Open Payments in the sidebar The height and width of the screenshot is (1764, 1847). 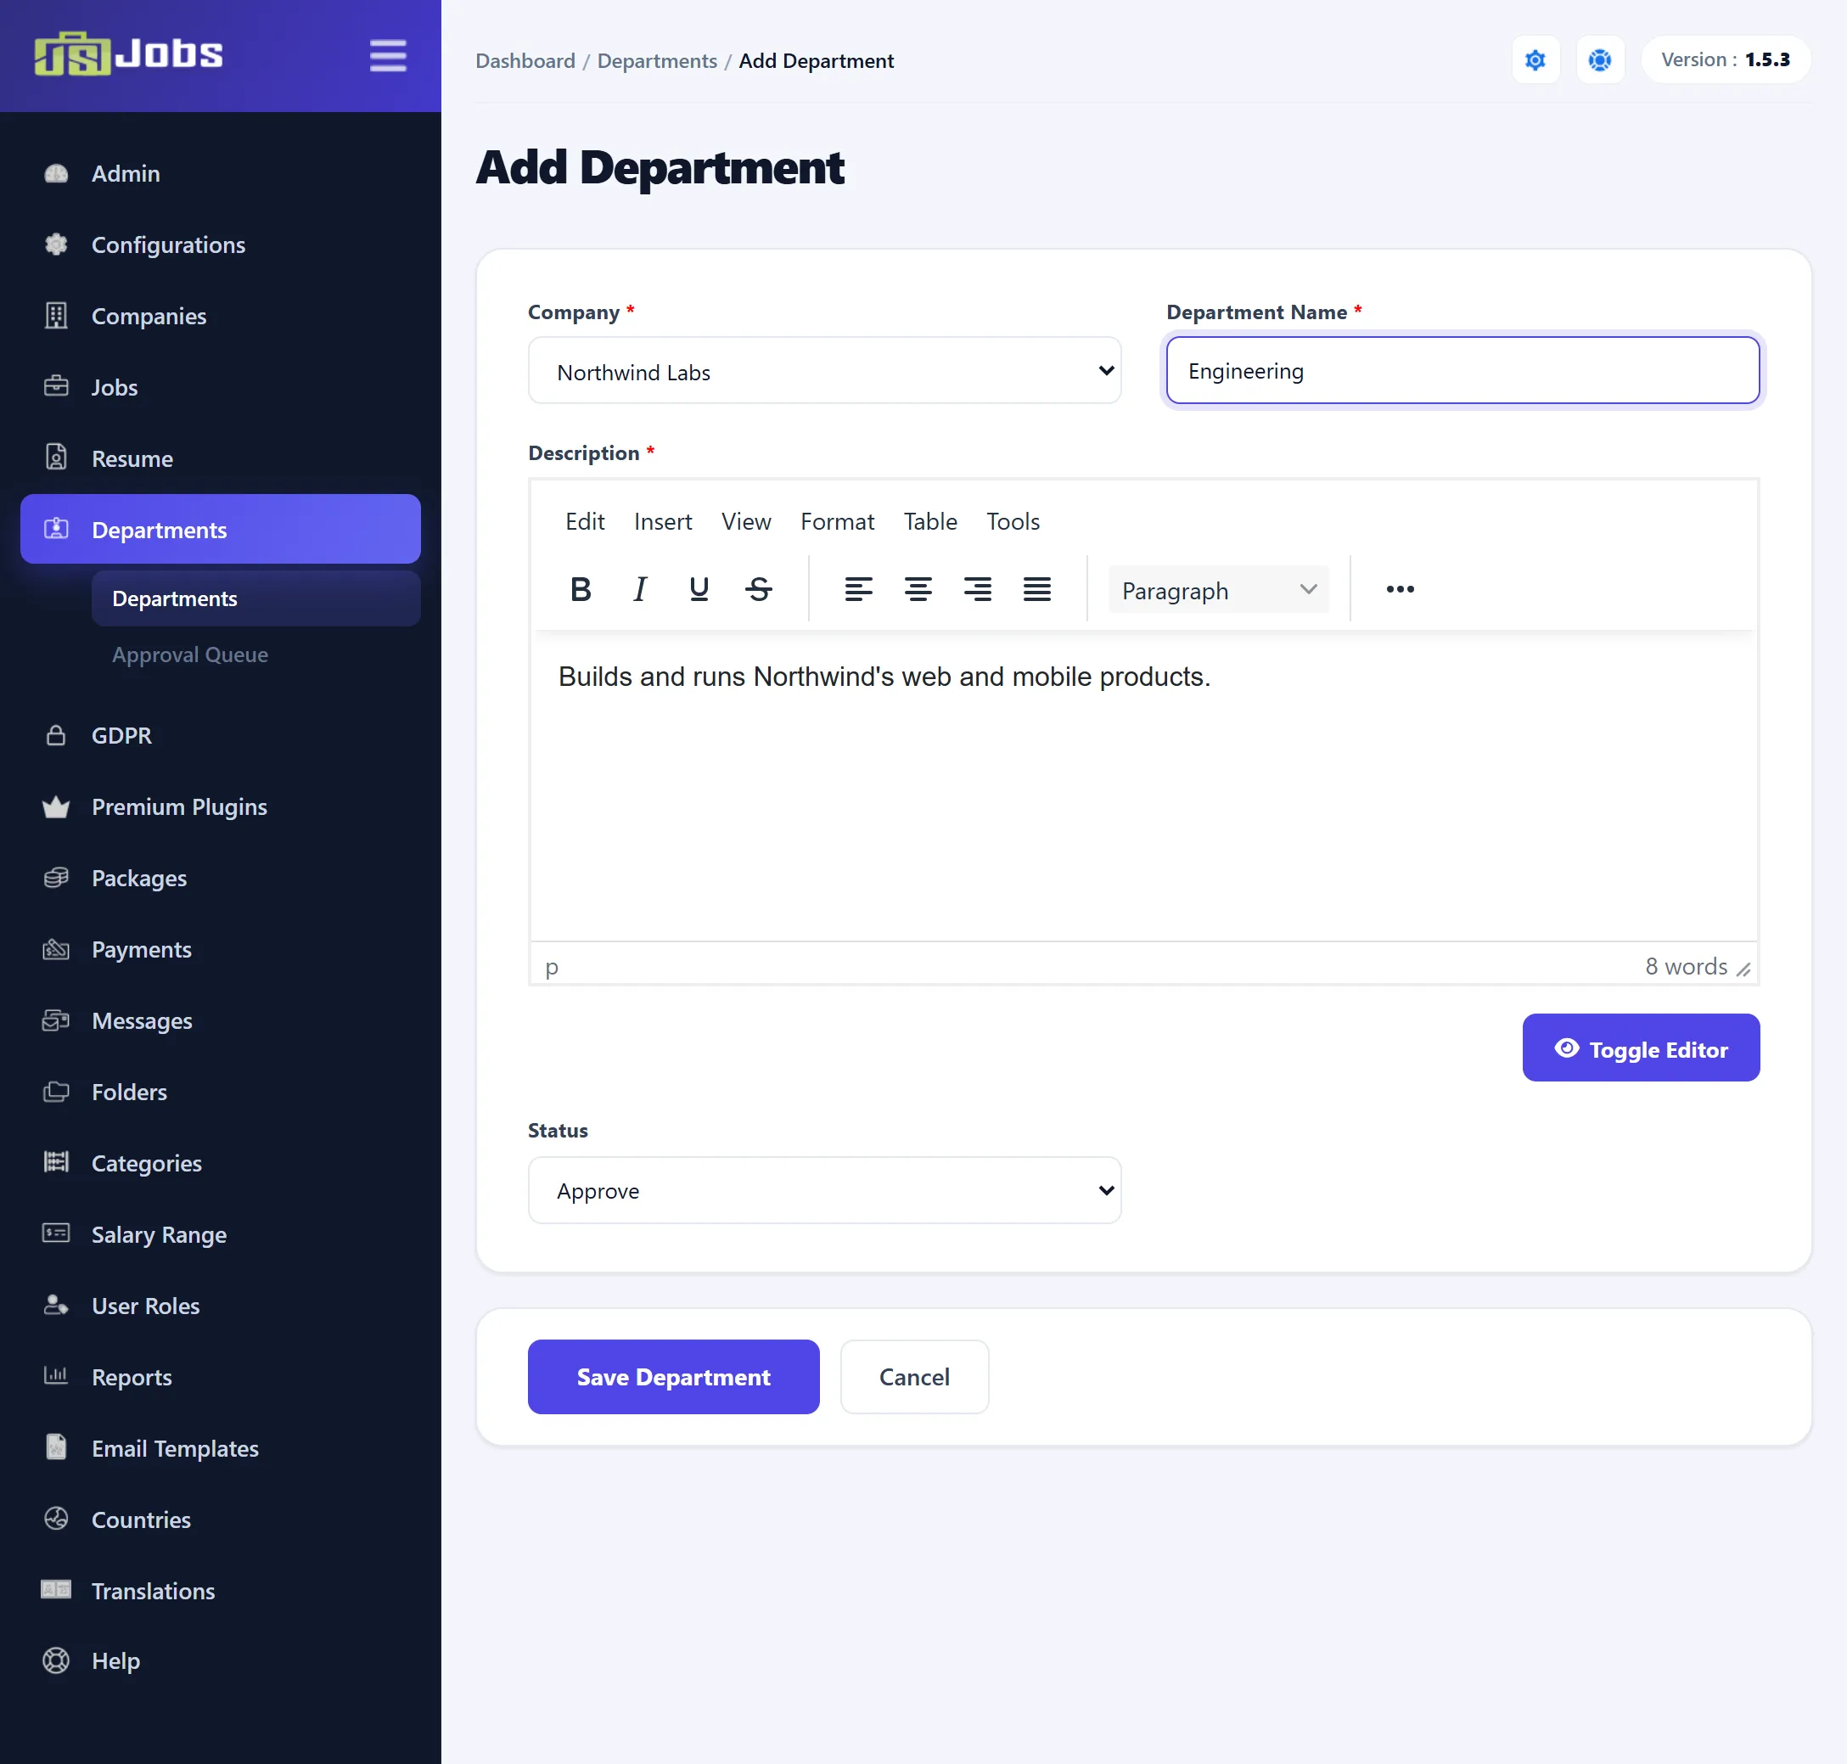pyautogui.click(x=220, y=950)
